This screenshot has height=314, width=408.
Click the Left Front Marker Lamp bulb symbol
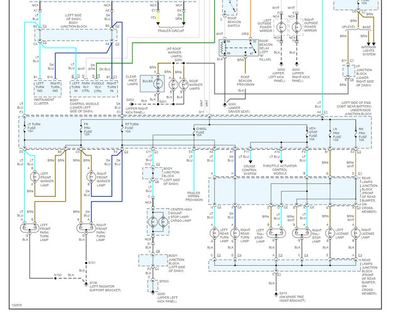click(x=35, y=177)
